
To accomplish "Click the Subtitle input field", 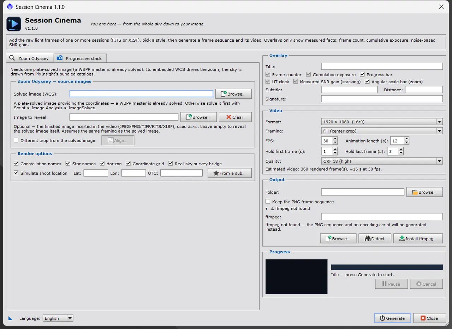I will [x=349, y=90].
